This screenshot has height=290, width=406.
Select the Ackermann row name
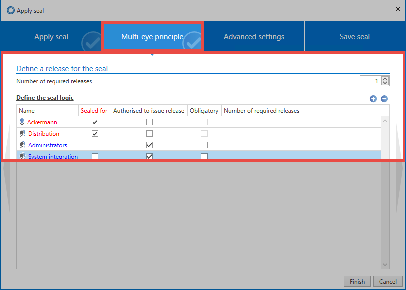[42, 122]
